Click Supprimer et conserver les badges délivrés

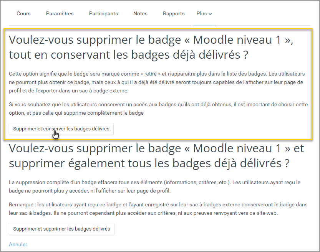click(x=61, y=129)
